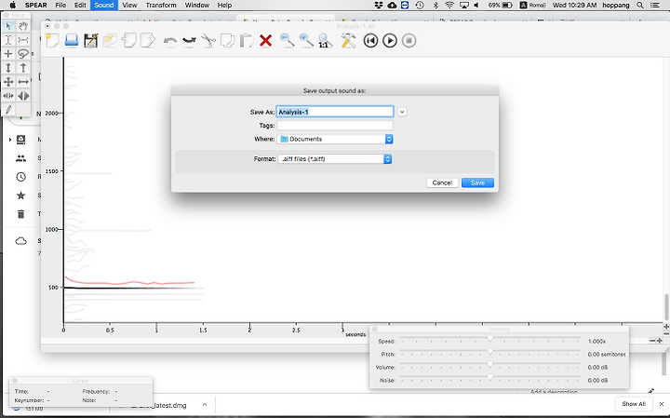Viewport: 670px width, 418px height.
Task: Open the Sound menu
Action: coord(104,6)
